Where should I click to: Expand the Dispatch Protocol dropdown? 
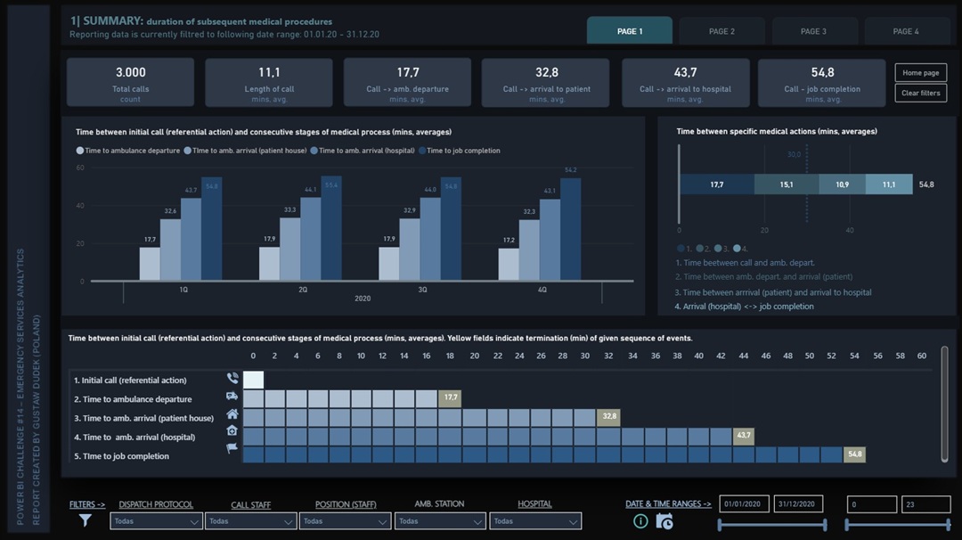click(156, 521)
